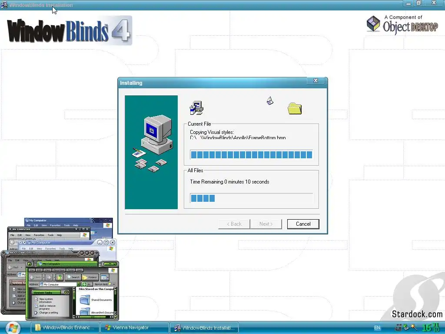Image resolution: width=445 pixels, height=334 pixels.
Task: Click the Stardock.com text
Action: [417, 314]
